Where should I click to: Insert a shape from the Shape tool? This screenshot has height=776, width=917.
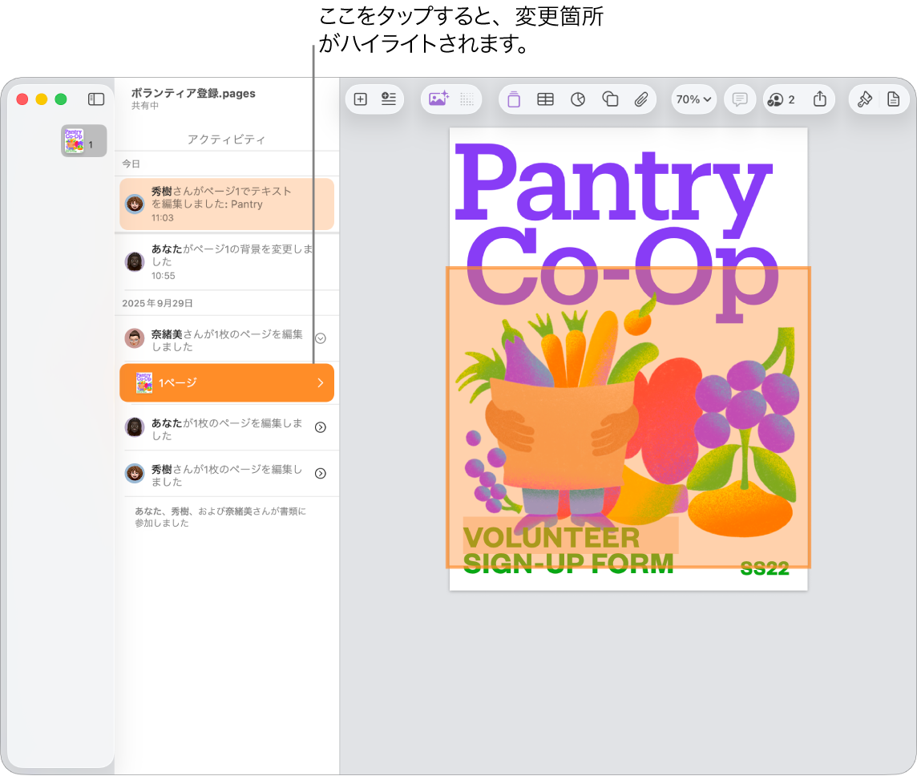[610, 99]
